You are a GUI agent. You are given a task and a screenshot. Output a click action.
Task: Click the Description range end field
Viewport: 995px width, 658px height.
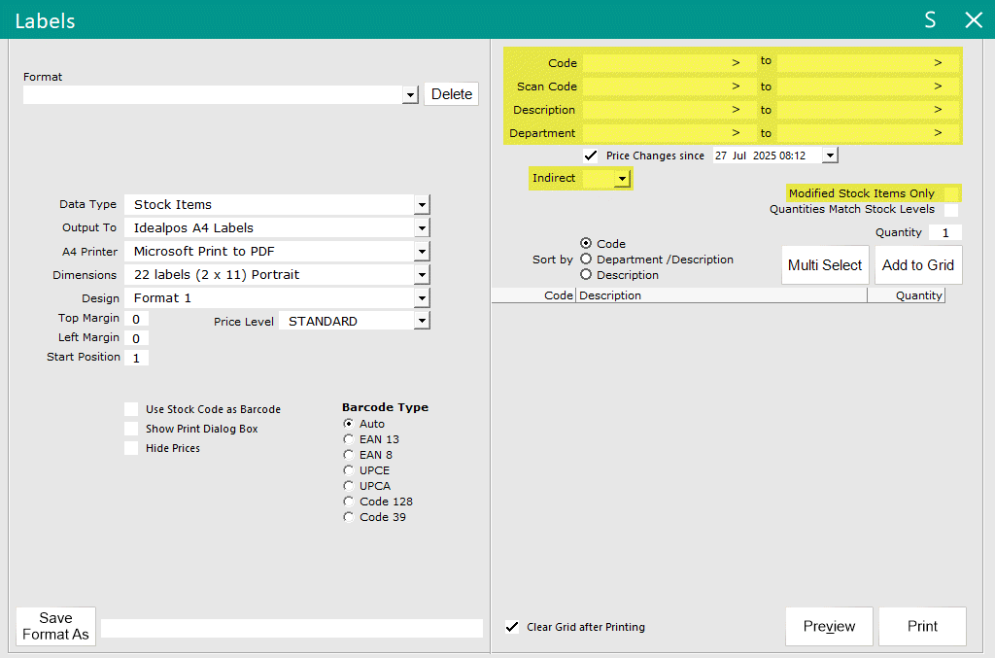point(868,110)
